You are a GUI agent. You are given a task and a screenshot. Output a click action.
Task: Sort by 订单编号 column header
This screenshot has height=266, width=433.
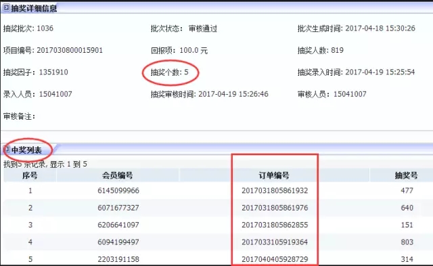click(x=274, y=175)
